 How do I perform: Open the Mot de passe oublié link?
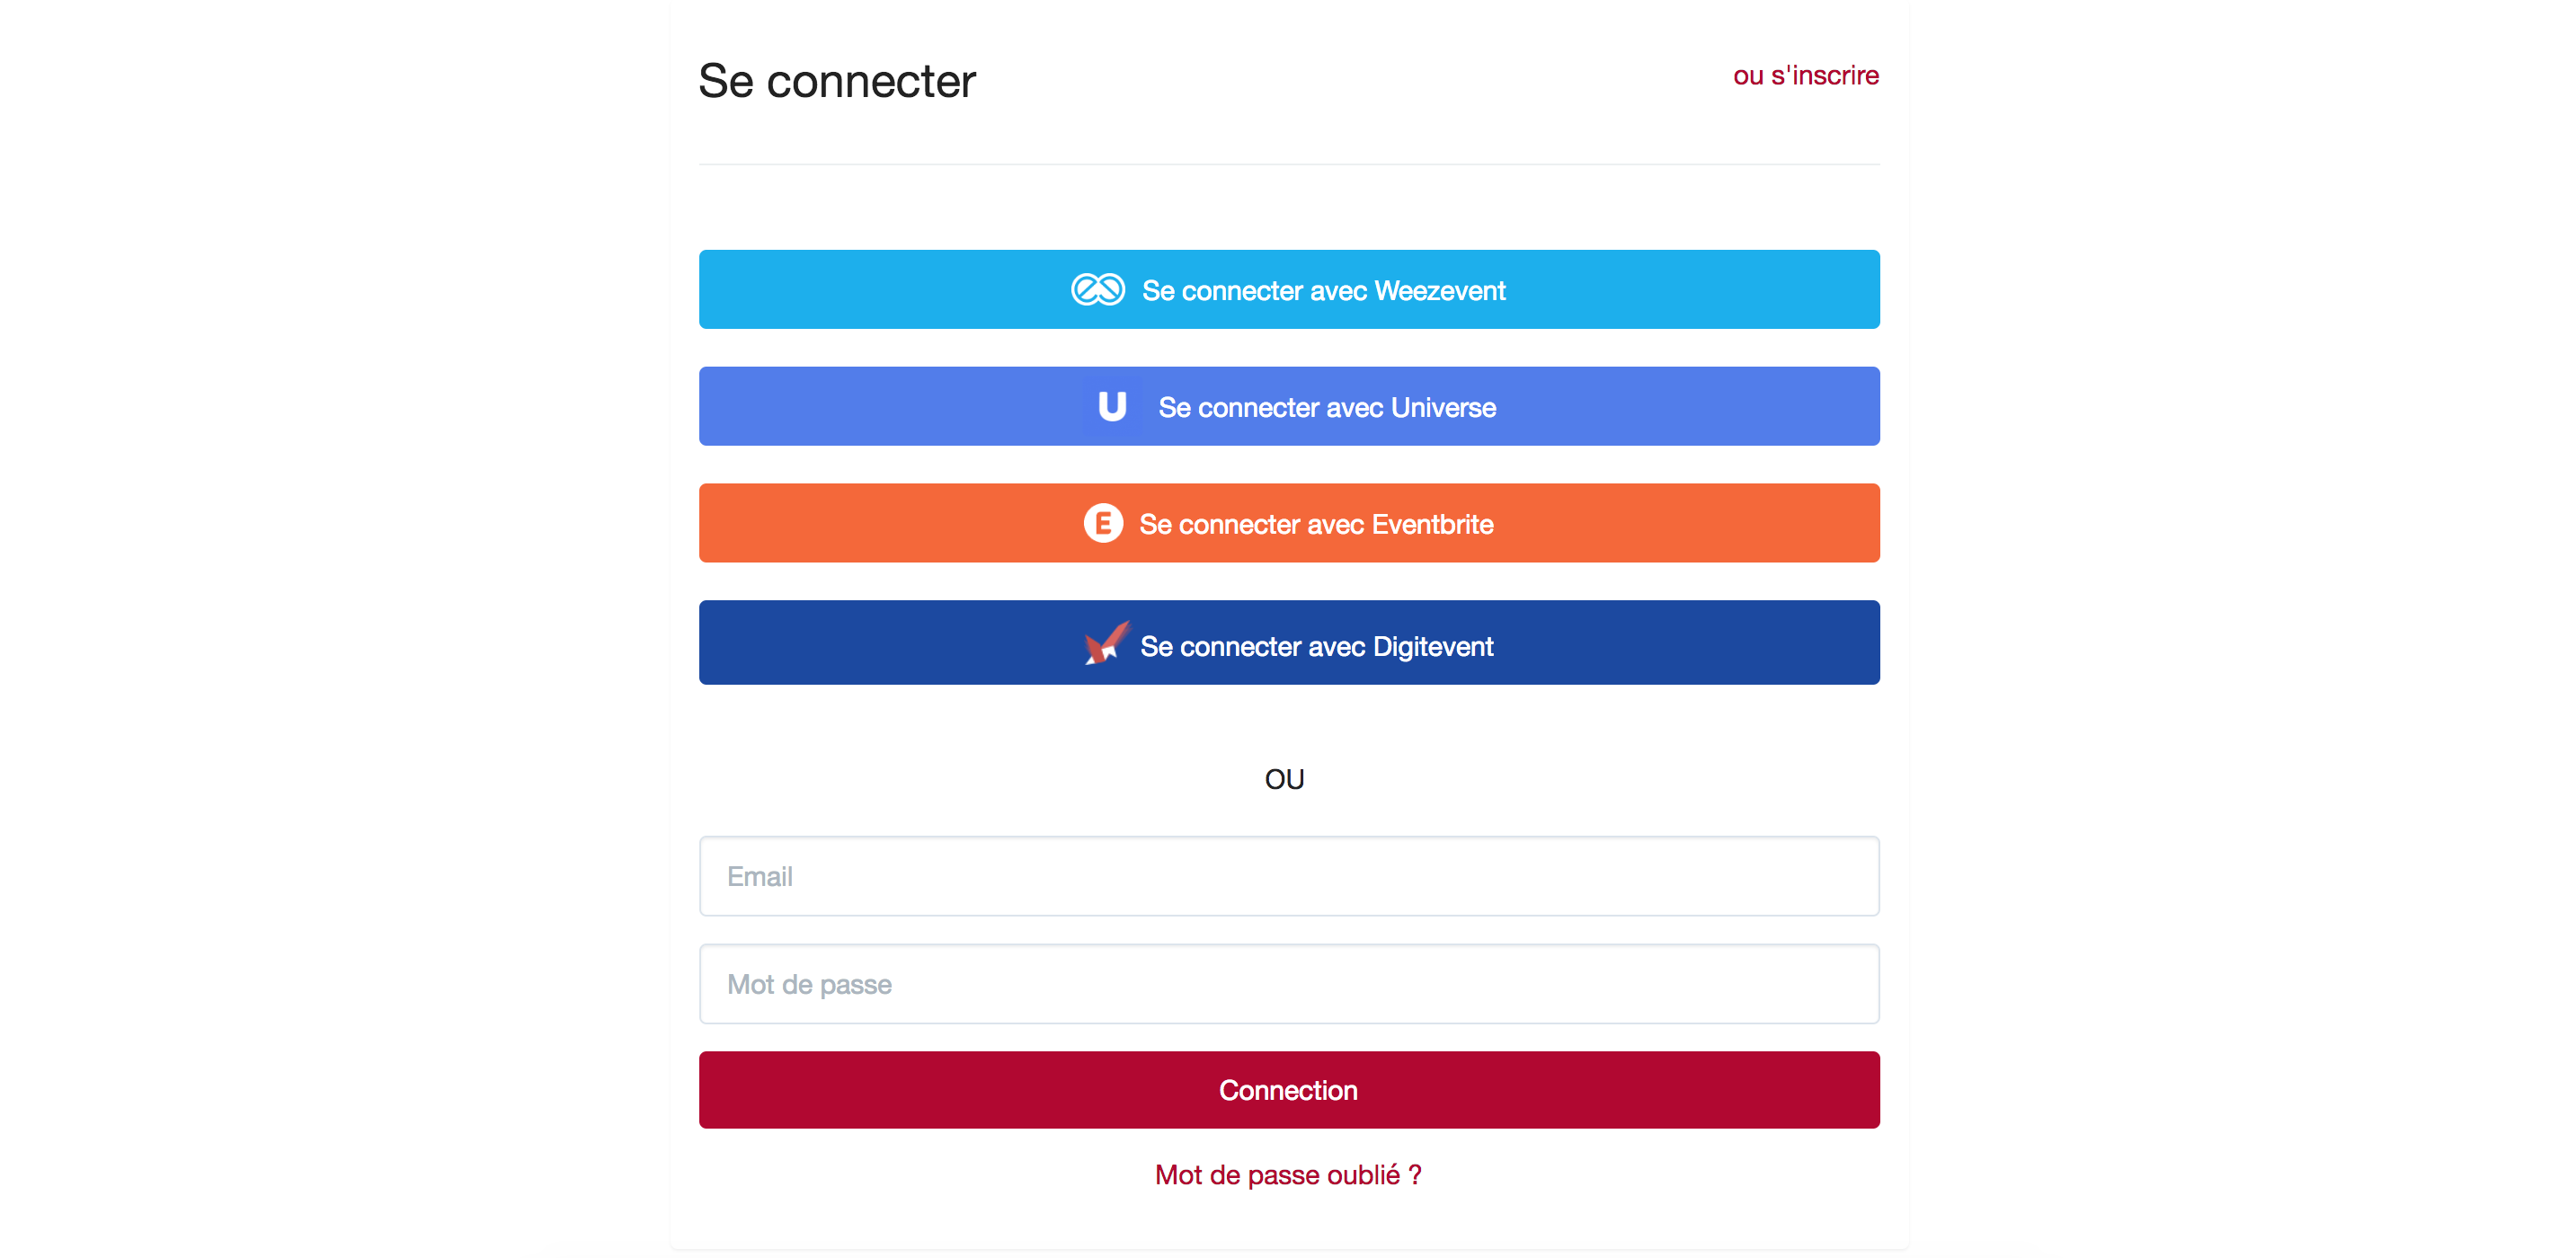click(x=1288, y=1175)
